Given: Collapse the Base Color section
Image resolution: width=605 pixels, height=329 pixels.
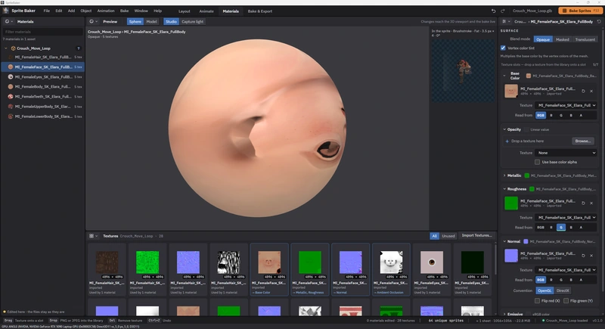Looking at the screenshot, I should pos(504,76).
